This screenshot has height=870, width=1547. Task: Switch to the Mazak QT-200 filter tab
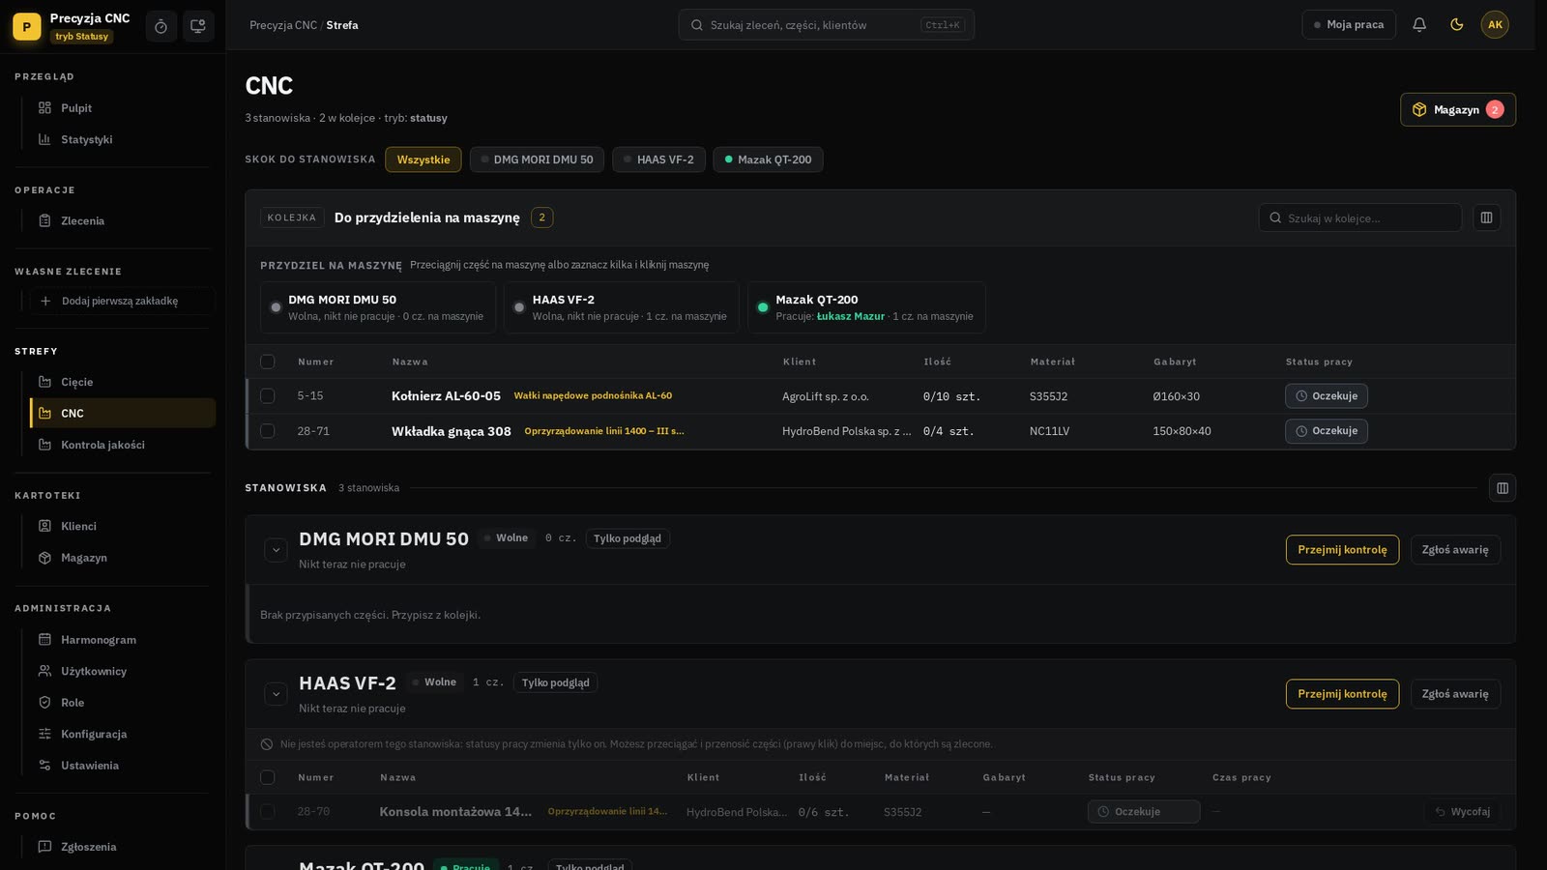[x=768, y=159]
